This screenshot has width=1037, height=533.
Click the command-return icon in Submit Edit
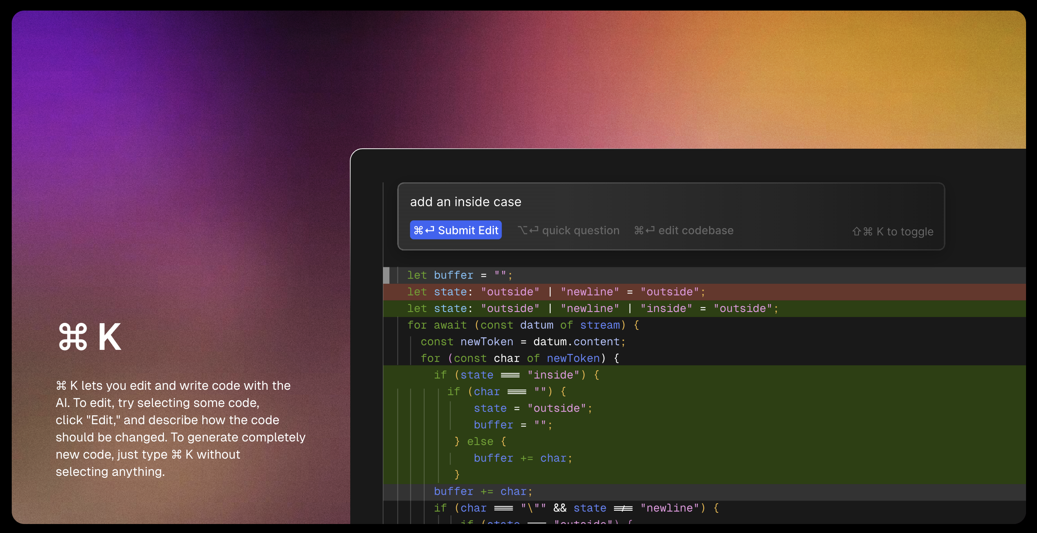point(423,230)
